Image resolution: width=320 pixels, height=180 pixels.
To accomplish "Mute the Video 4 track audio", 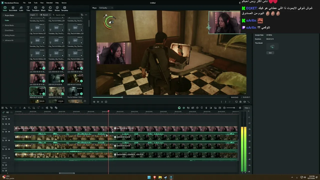I will click(6, 132).
